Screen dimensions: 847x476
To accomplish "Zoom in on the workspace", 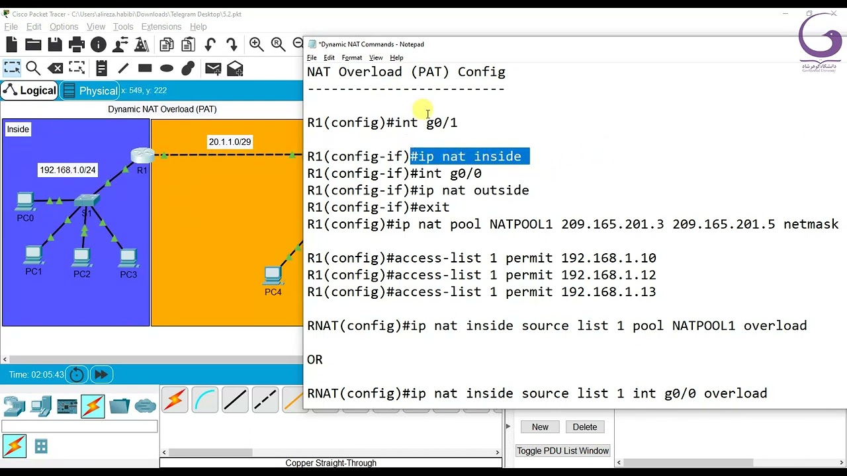I will pos(257,44).
